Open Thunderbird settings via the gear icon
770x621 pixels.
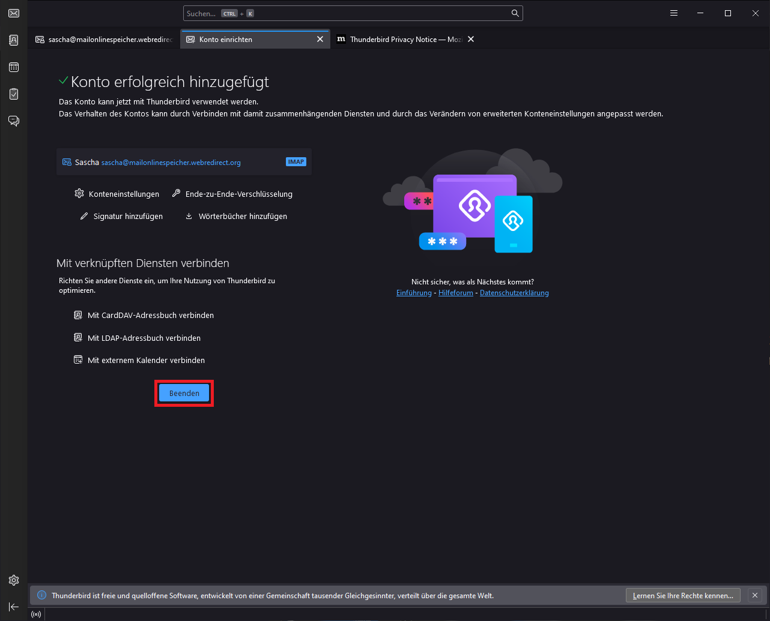pyautogui.click(x=13, y=580)
